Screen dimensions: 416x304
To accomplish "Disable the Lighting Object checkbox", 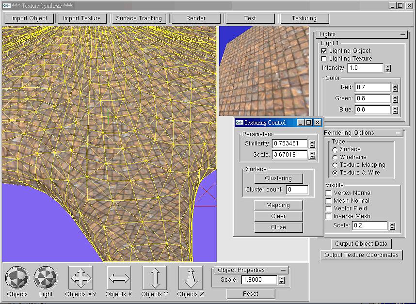I will (324, 51).
